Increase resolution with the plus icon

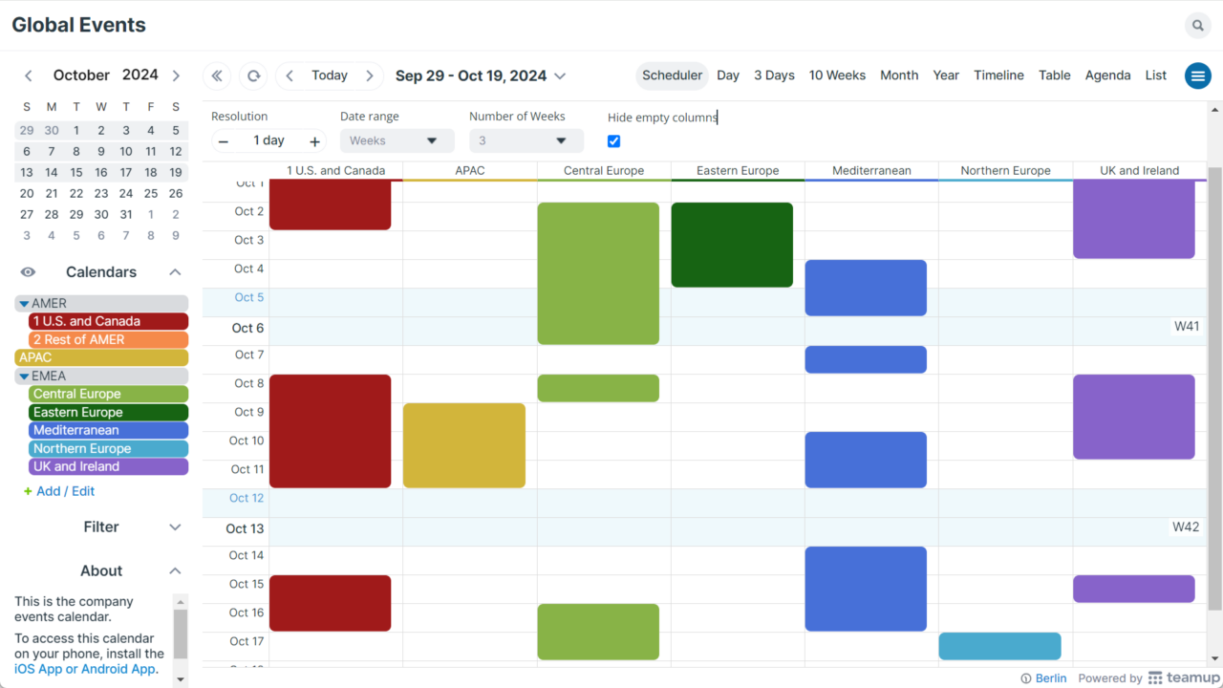314,140
